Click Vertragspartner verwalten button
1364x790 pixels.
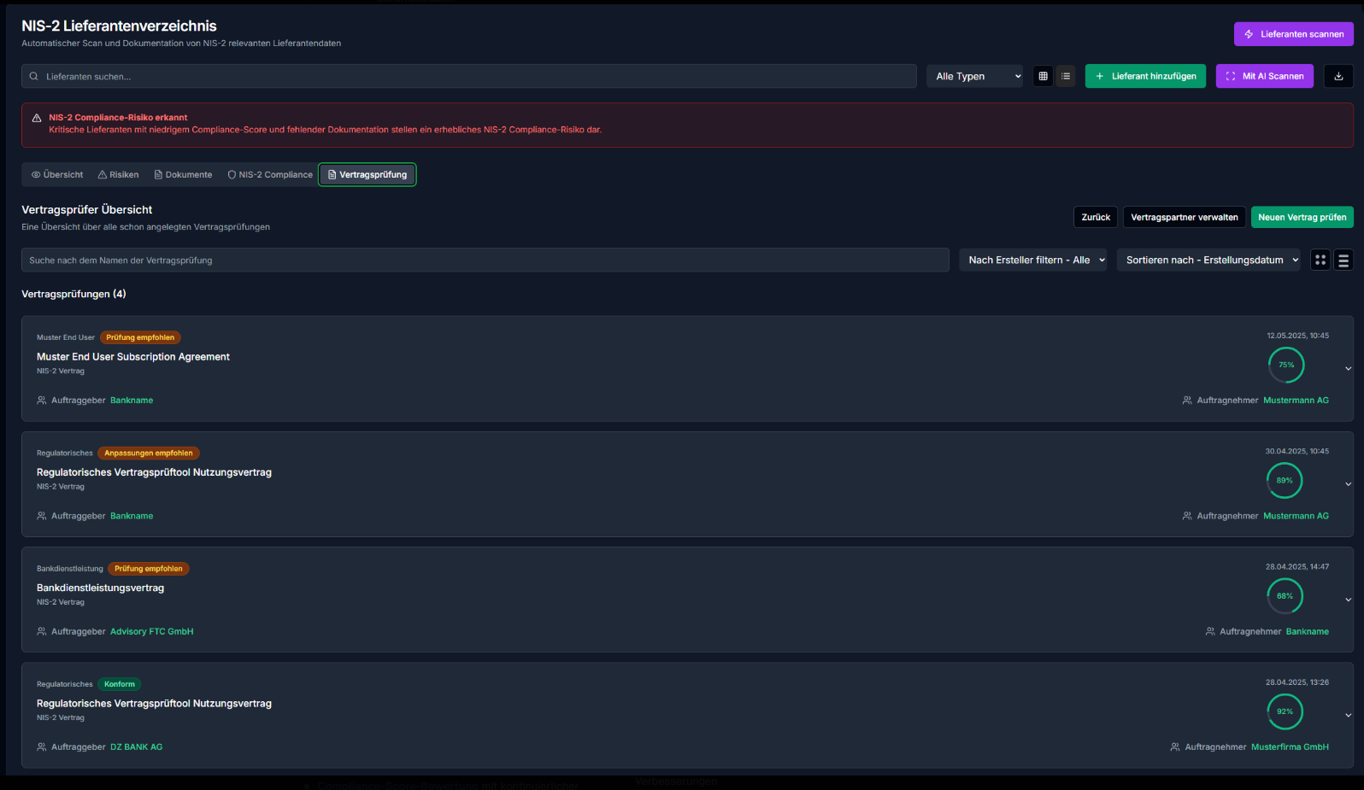[1185, 217]
